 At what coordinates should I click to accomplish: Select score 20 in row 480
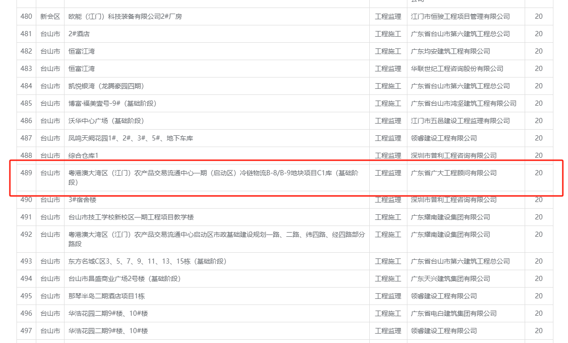(539, 16)
